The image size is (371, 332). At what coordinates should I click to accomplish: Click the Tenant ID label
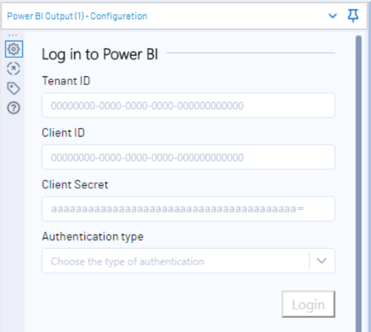click(66, 81)
